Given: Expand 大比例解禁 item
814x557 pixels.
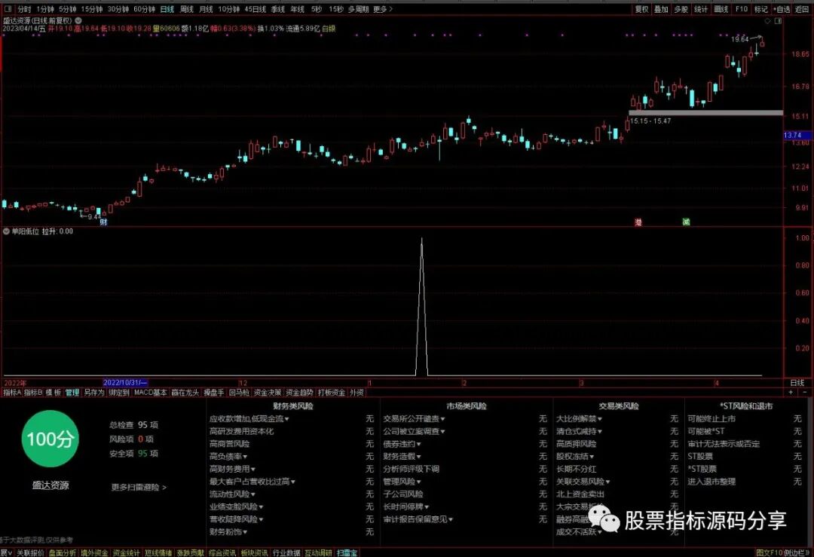Looking at the screenshot, I should coord(580,419).
